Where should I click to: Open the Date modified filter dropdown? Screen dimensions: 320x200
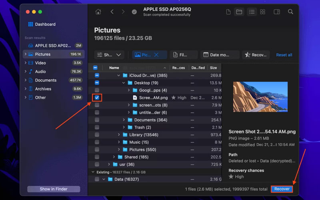coord(220,55)
